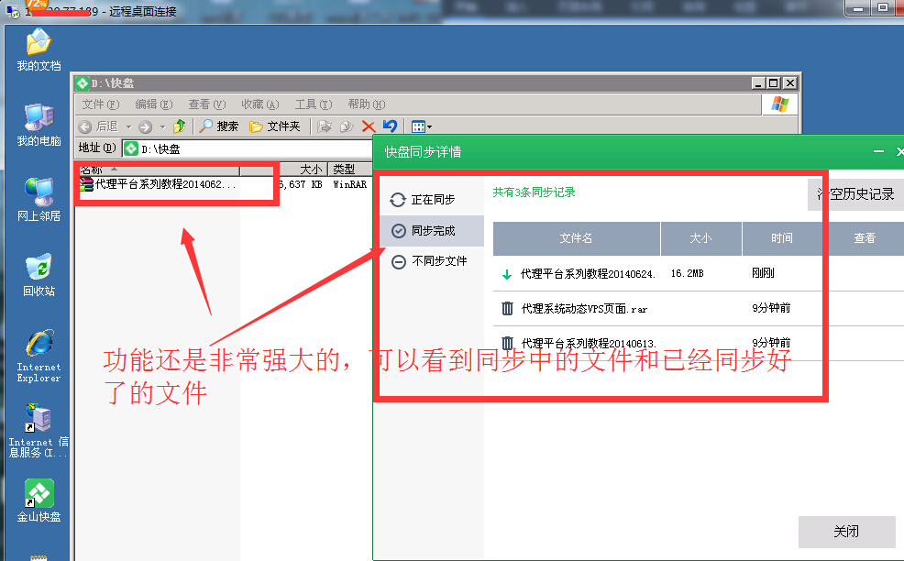Open the Internet 信息服务 shortcut icon
Screen dimensions: 904x561
(x=39, y=431)
